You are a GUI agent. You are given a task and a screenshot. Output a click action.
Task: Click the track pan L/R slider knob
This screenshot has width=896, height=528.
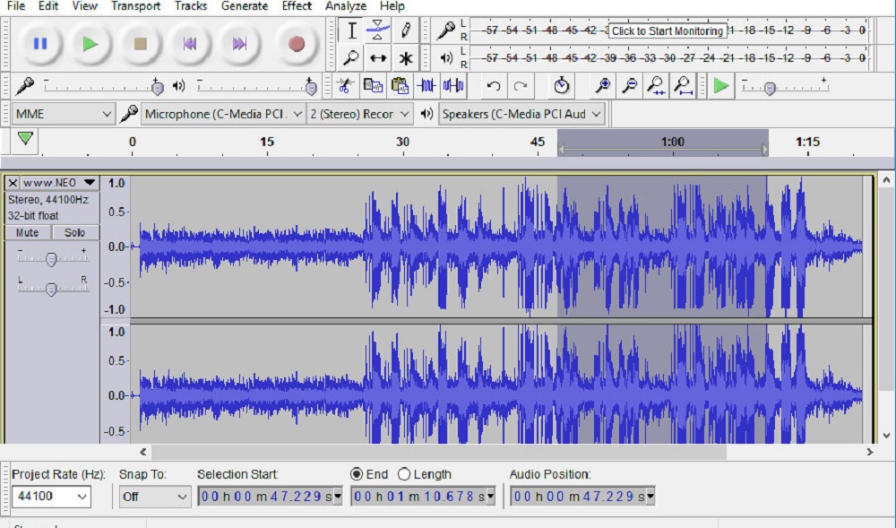click(x=51, y=290)
